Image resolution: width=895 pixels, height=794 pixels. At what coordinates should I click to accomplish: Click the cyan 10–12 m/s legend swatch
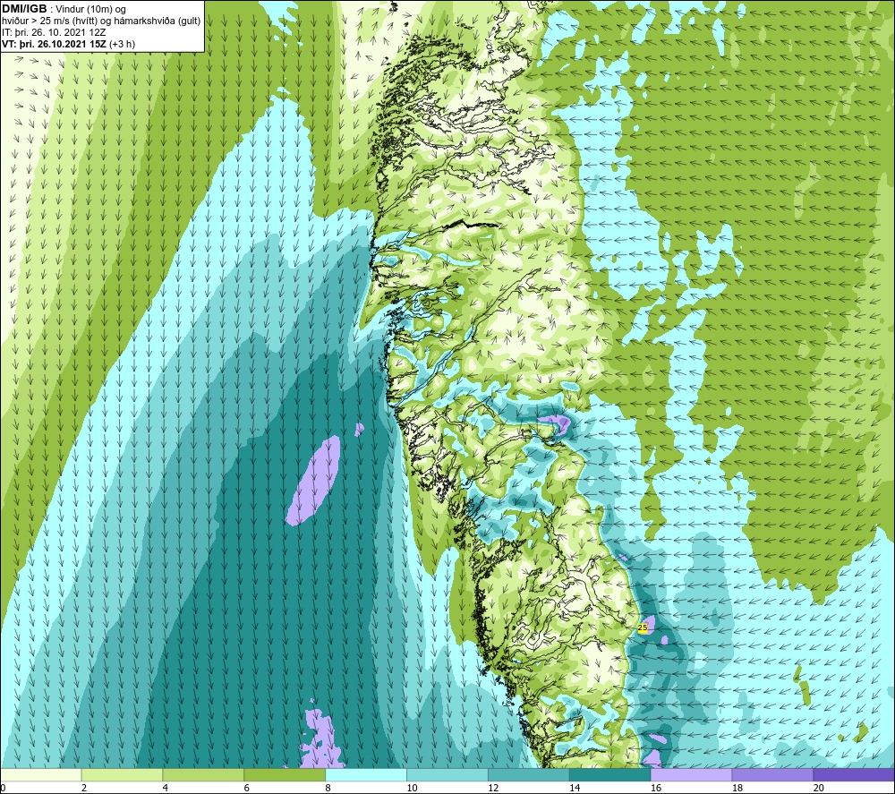point(447,774)
